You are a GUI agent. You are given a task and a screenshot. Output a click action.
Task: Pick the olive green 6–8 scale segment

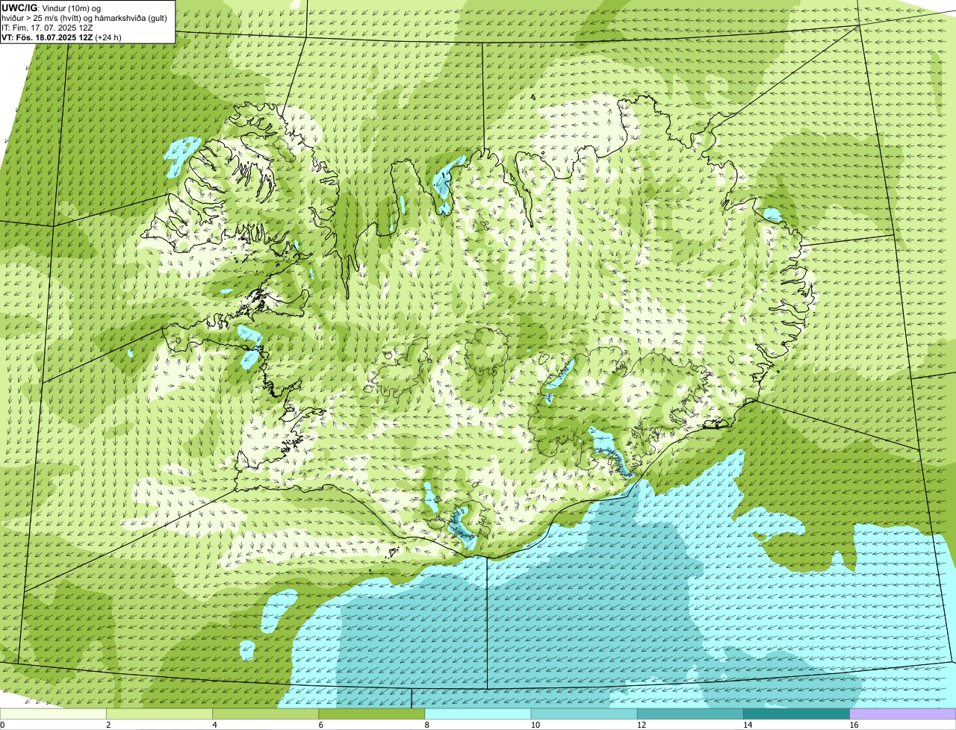tap(372, 714)
